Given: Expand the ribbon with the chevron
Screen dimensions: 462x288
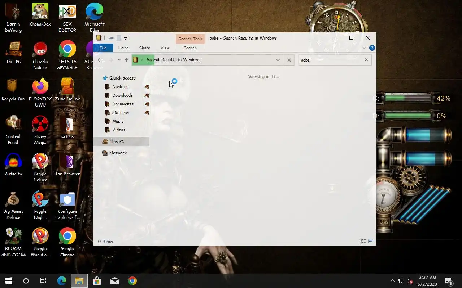Looking at the screenshot, I should [x=364, y=48].
